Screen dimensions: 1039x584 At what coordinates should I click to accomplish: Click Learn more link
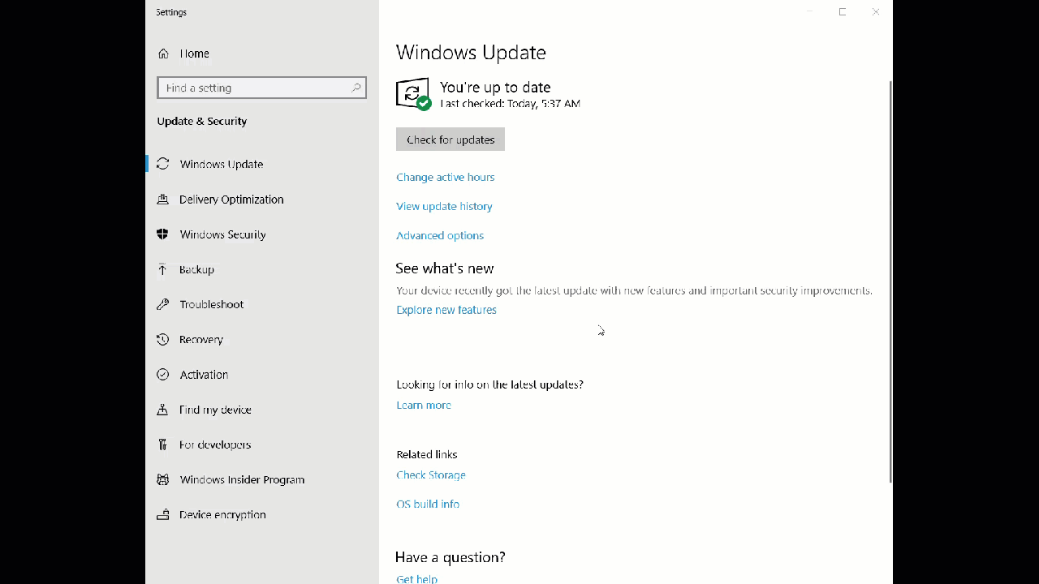coord(424,405)
